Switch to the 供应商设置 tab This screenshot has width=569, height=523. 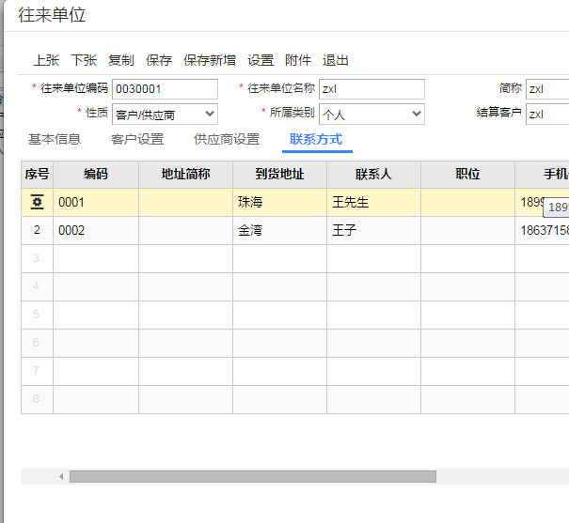click(227, 139)
